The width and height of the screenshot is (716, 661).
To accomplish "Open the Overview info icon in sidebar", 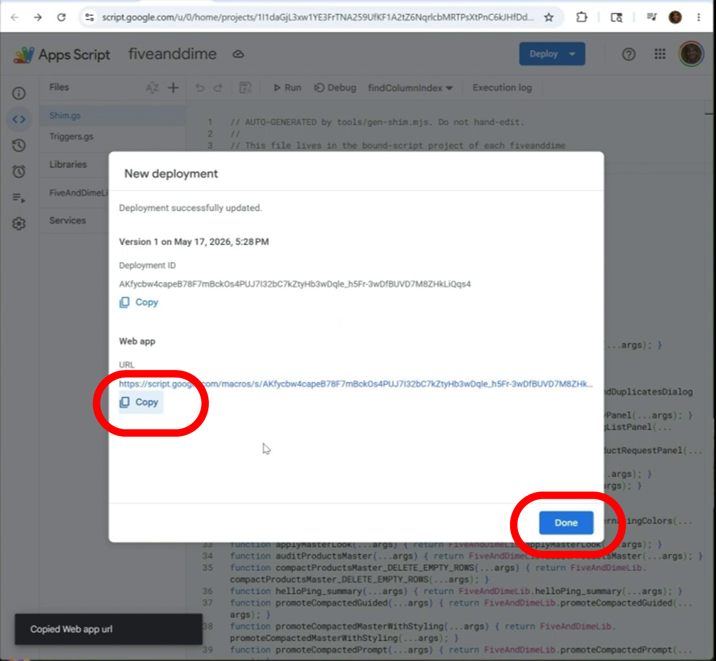I will [19, 93].
